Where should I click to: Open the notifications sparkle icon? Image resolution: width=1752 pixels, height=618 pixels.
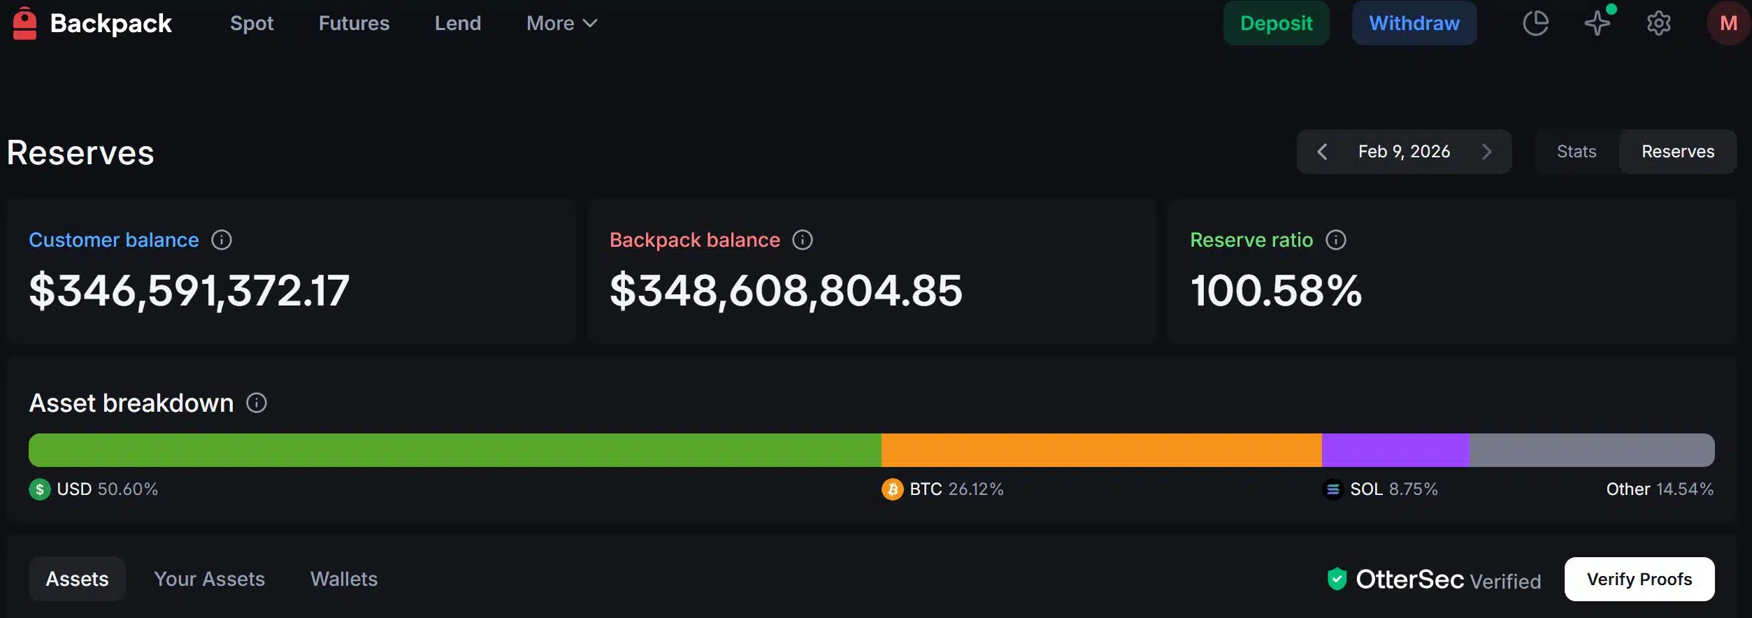click(1598, 22)
